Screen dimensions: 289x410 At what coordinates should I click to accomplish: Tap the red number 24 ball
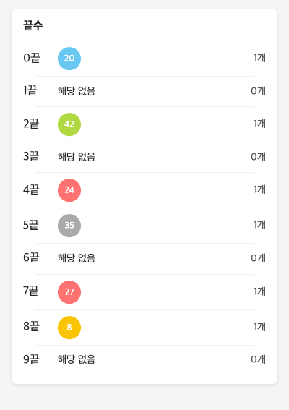tap(69, 190)
